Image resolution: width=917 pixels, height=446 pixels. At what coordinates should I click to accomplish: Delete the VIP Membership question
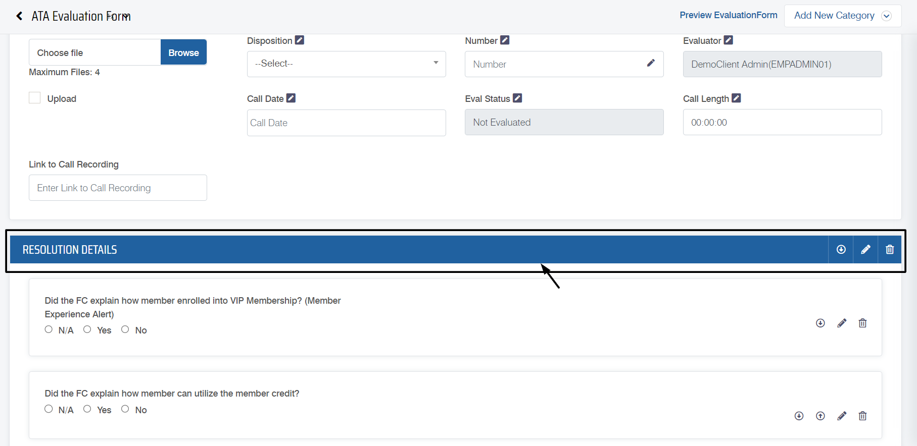[x=862, y=323]
